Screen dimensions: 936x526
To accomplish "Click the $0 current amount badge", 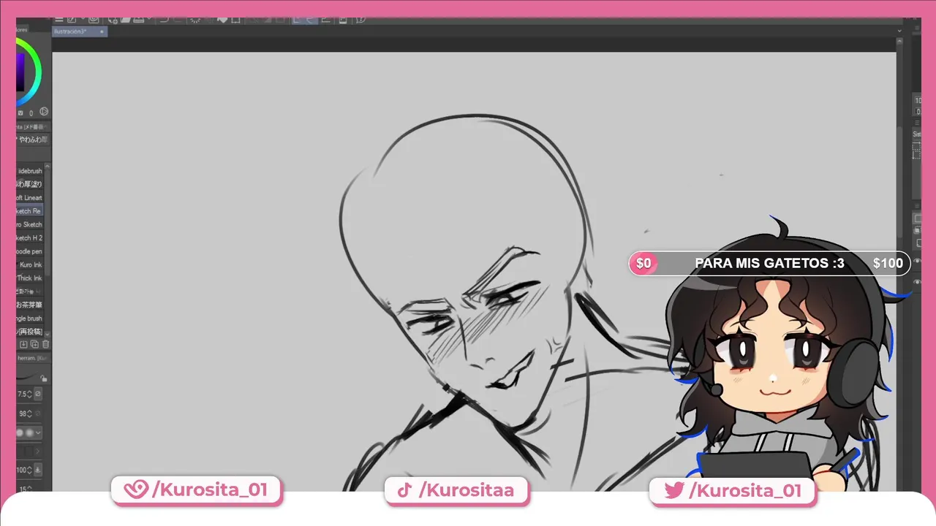I will point(643,264).
